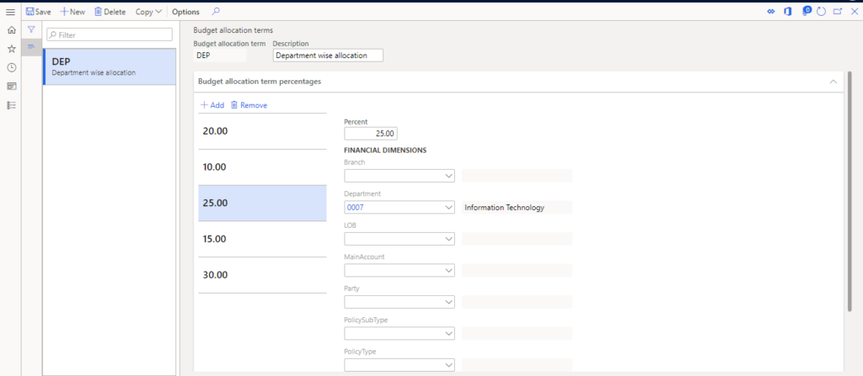Collapse Budget allocation term percentages section
Screen dimensions: 863x376
point(833,82)
